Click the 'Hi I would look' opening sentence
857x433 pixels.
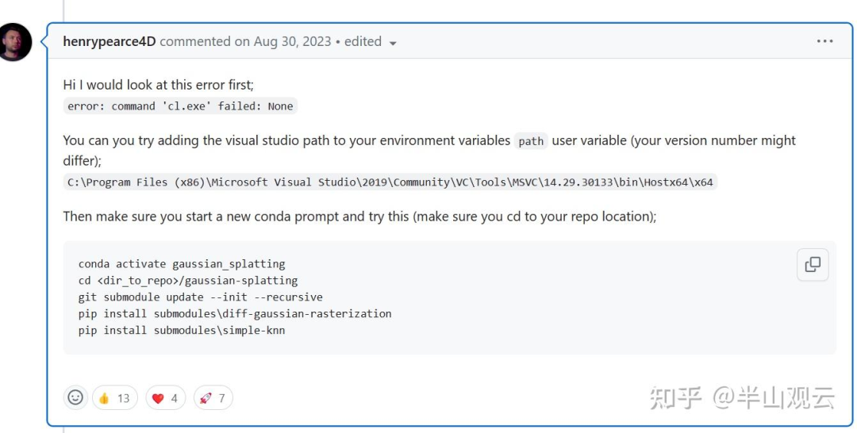coord(159,84)
